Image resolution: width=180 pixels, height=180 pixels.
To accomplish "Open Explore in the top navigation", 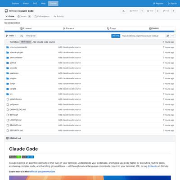I will tap(15, 3).
